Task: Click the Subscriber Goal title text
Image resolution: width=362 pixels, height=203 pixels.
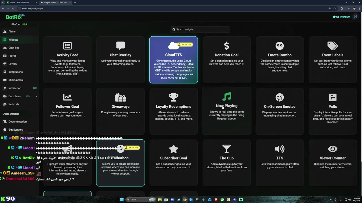Action: pos(173,158)
